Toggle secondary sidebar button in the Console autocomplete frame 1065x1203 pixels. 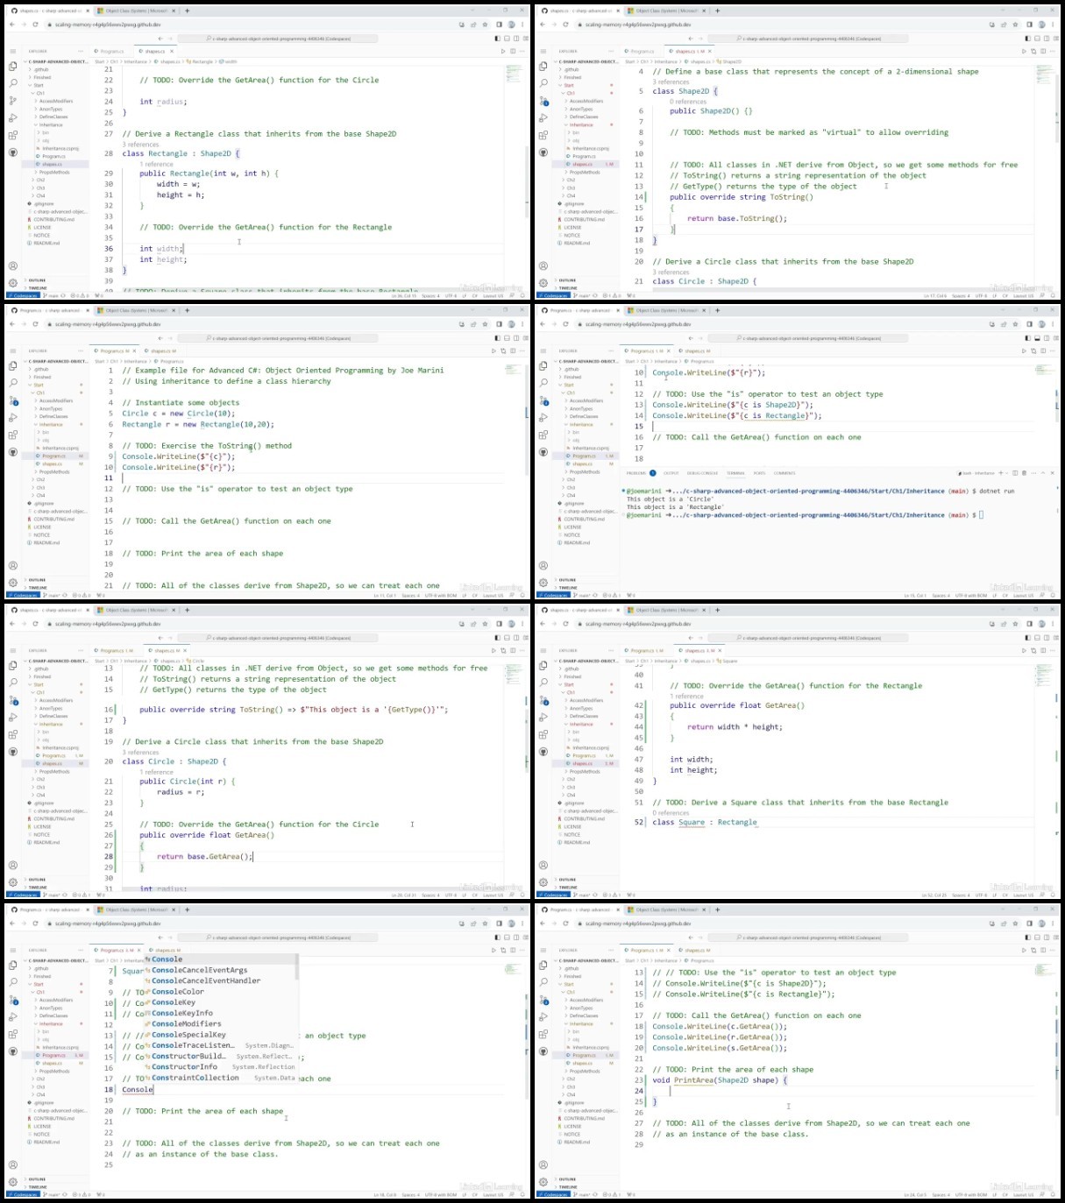515,938
